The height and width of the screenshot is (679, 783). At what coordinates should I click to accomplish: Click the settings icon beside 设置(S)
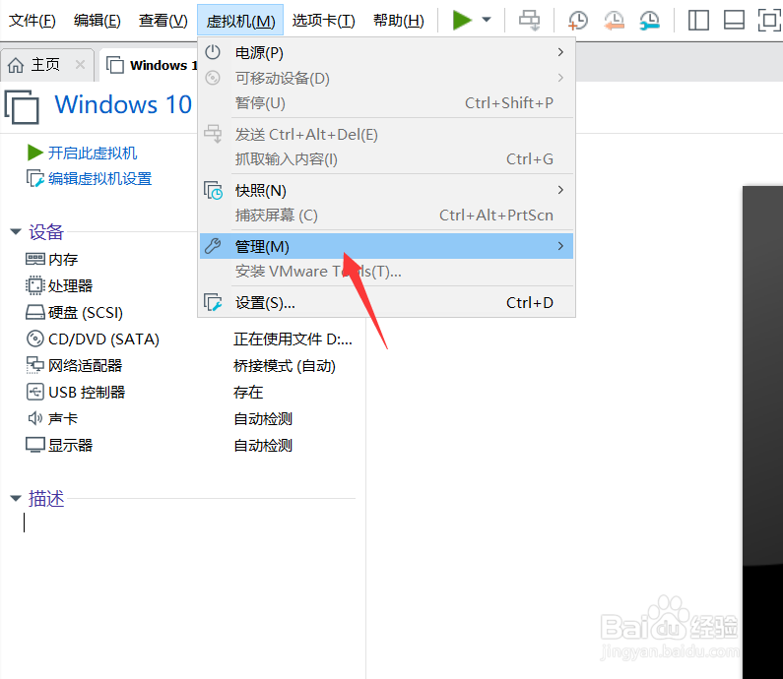point(213,302)
